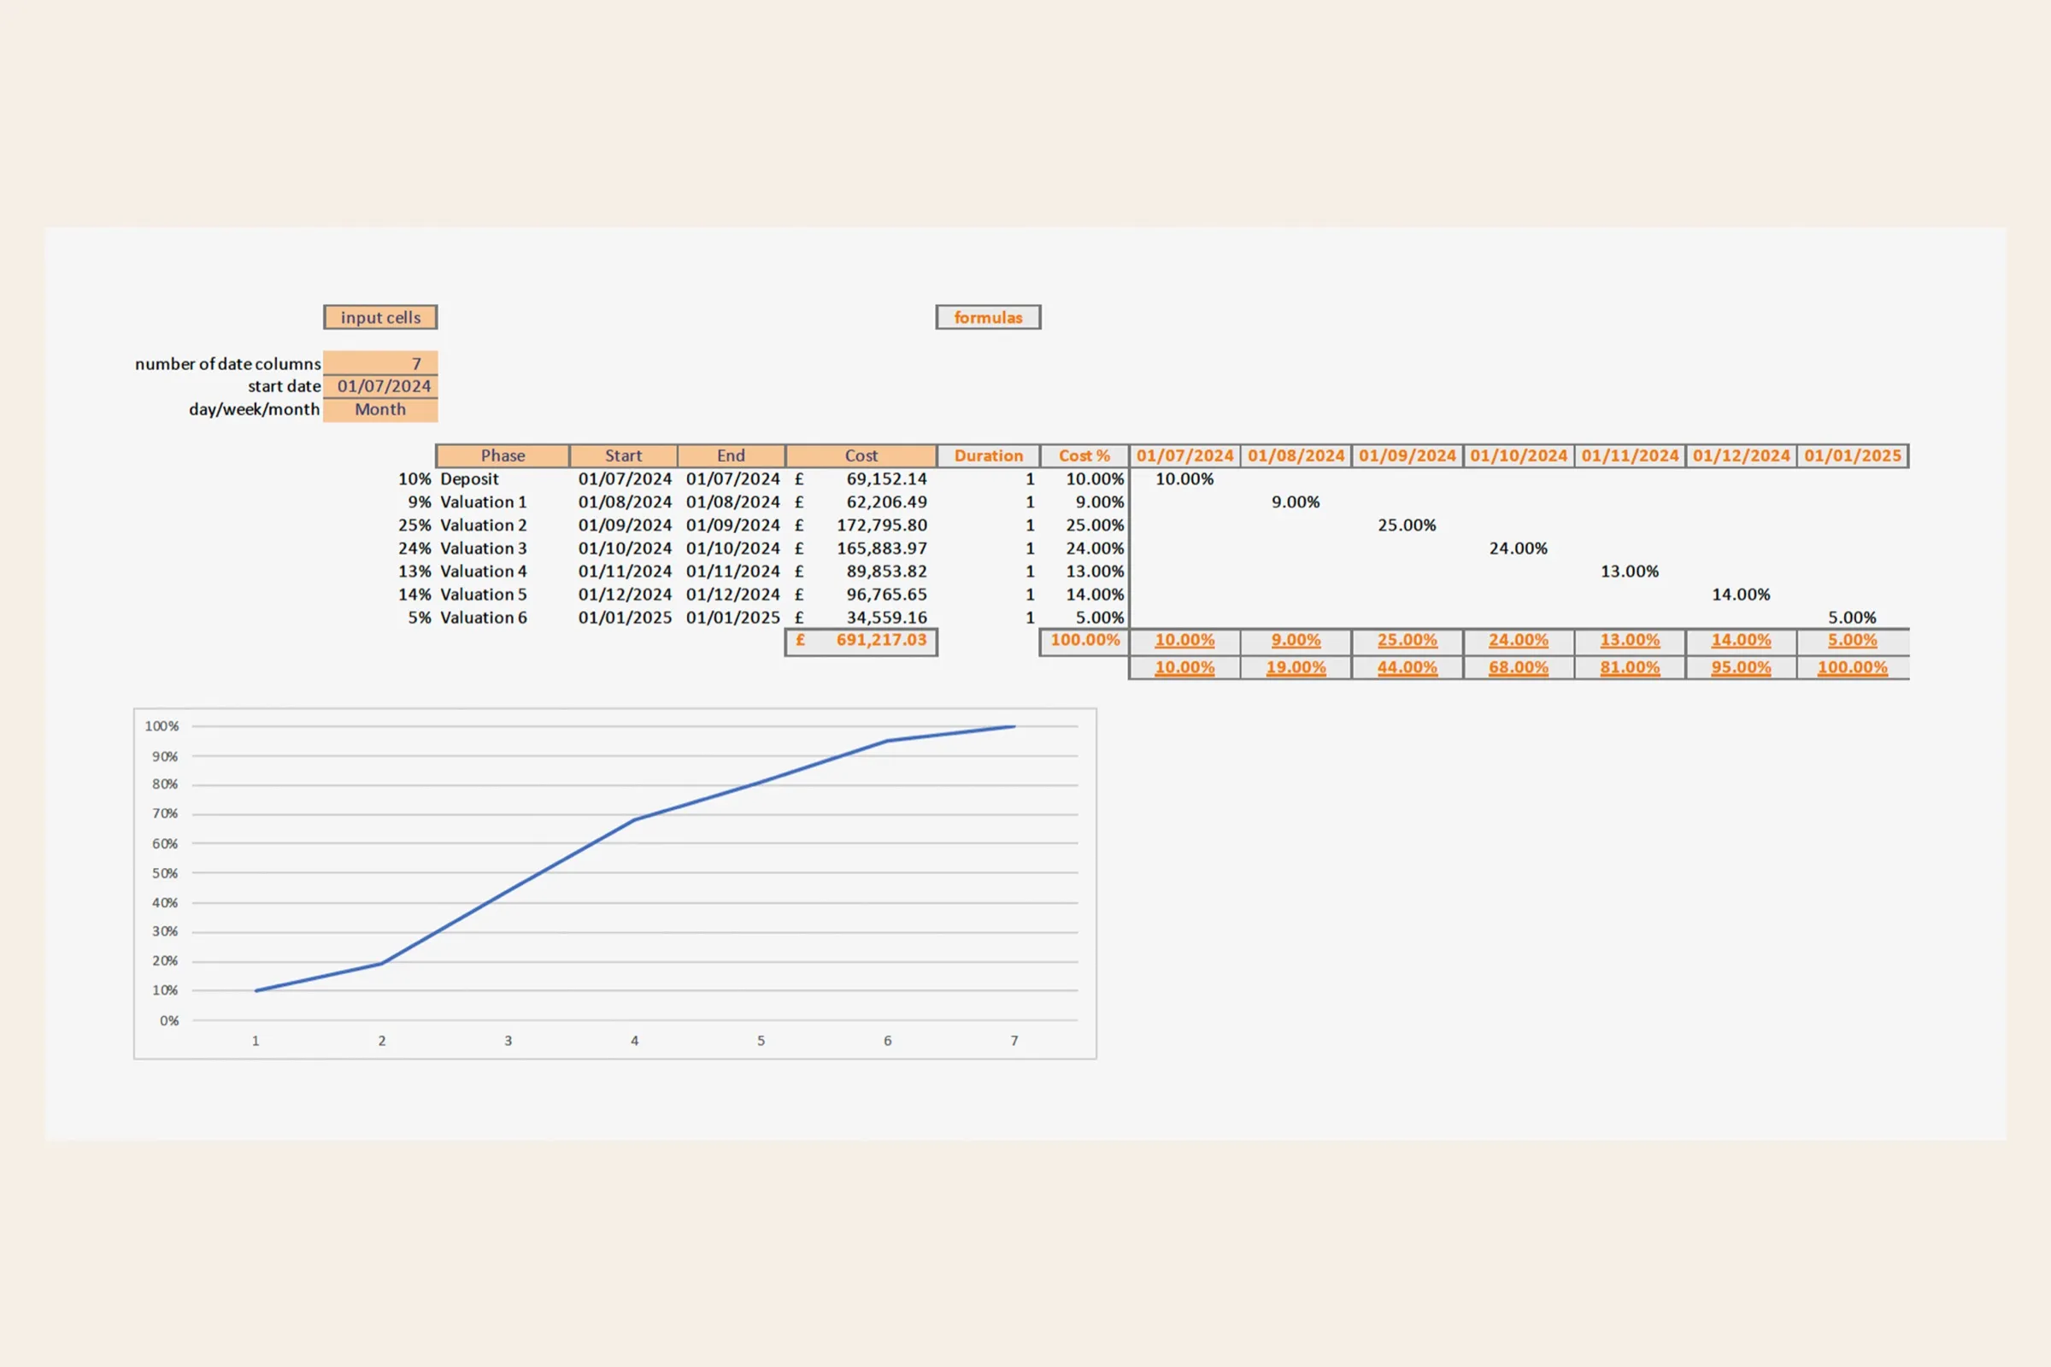Click the cumulative total 95.00%
The height and width of the screenshot is (1367, 2051).
coord(1741,668)
